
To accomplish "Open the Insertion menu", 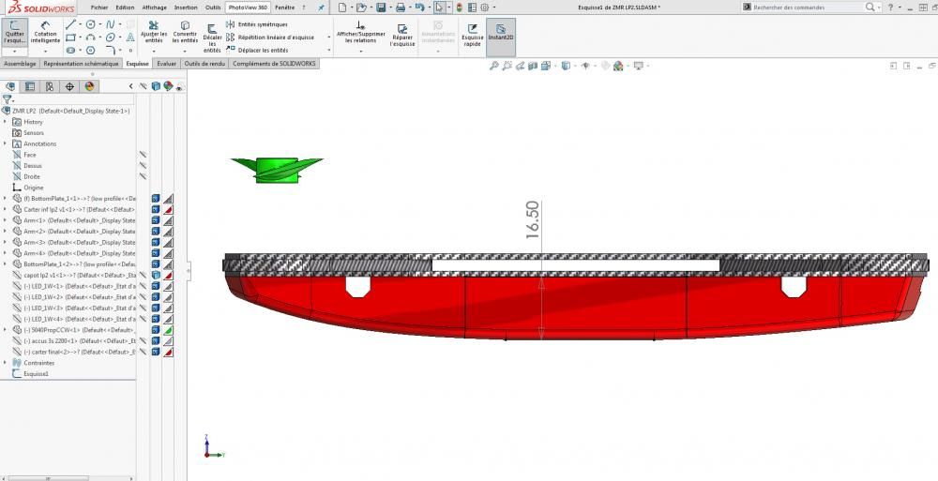I will pos(186,8).
